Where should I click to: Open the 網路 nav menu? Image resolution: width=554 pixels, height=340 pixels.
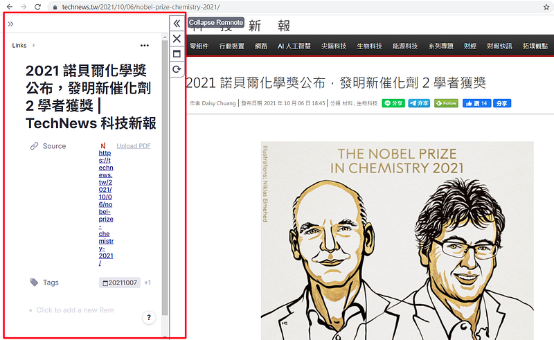click(261, 46)
